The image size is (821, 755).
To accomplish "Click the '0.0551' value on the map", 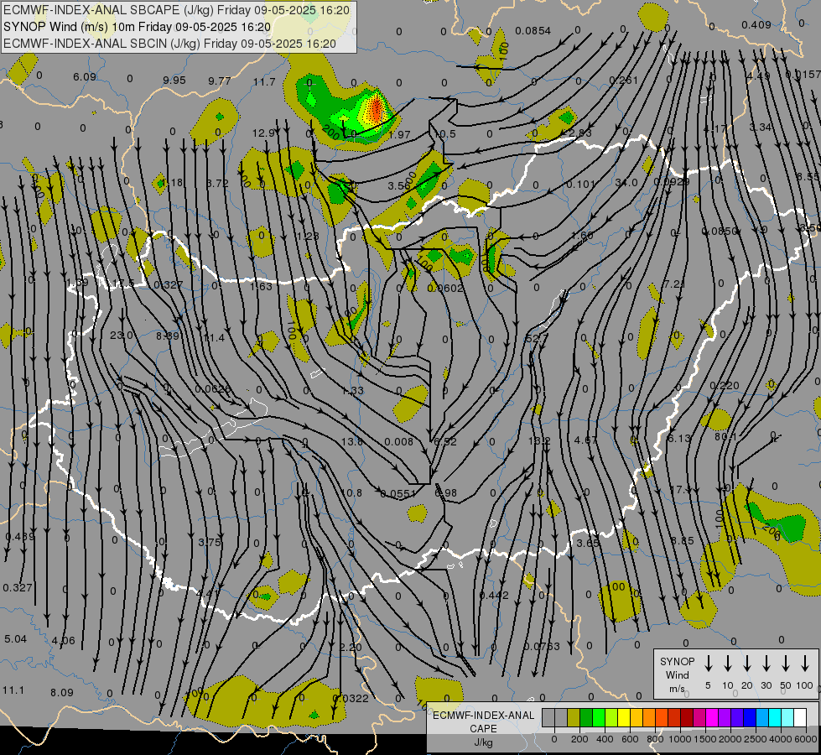I will click(x=398, y=493).
